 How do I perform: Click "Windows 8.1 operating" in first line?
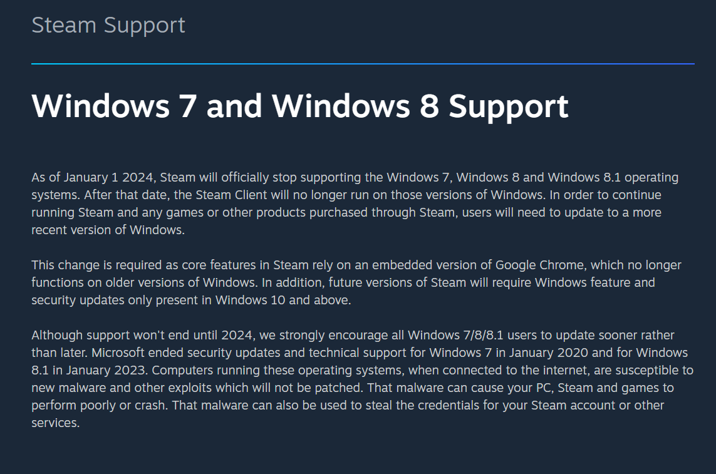pyautogui.click(x=613, y=178)
